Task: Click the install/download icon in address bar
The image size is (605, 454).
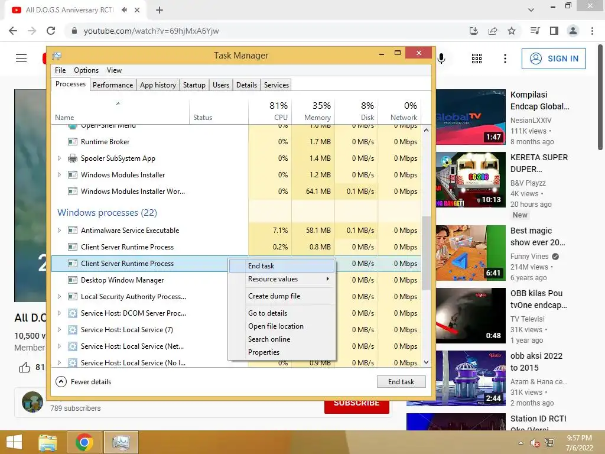Action: [474, 31]
